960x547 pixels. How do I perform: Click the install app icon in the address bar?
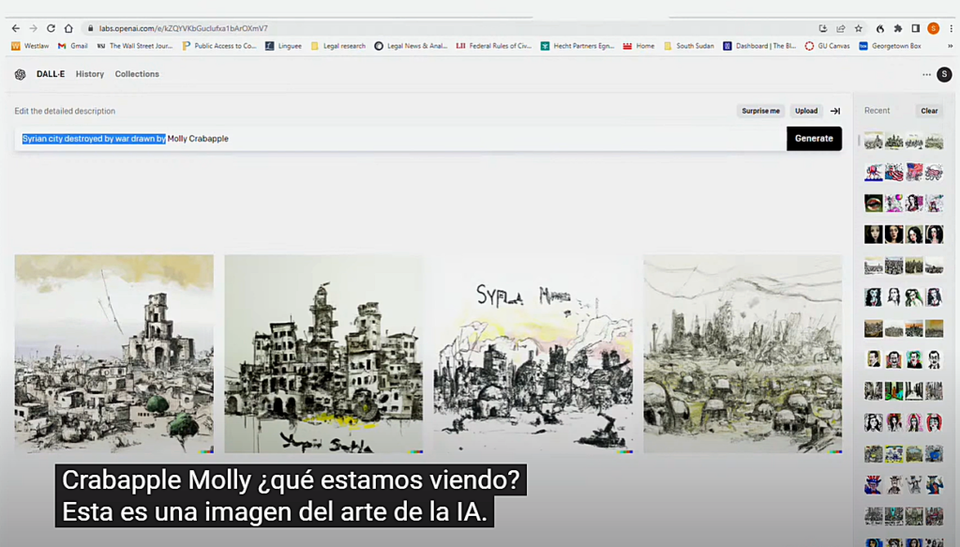[x=823, y=28]
